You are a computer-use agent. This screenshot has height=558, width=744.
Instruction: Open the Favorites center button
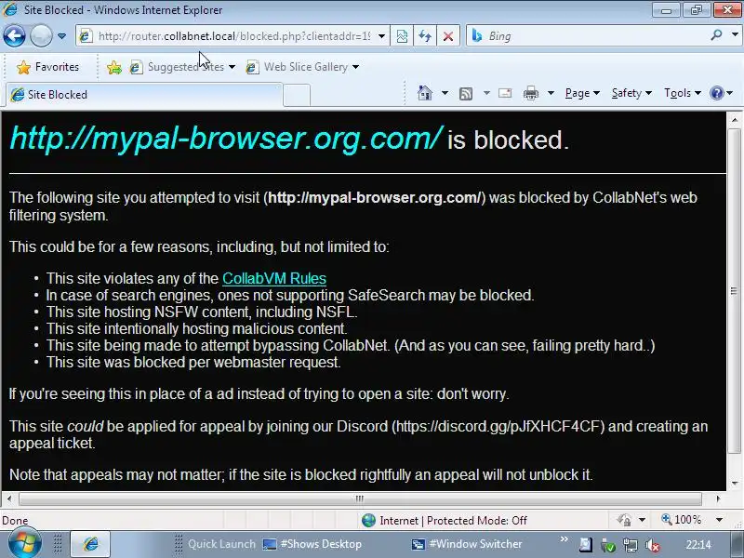coord(47,67)
